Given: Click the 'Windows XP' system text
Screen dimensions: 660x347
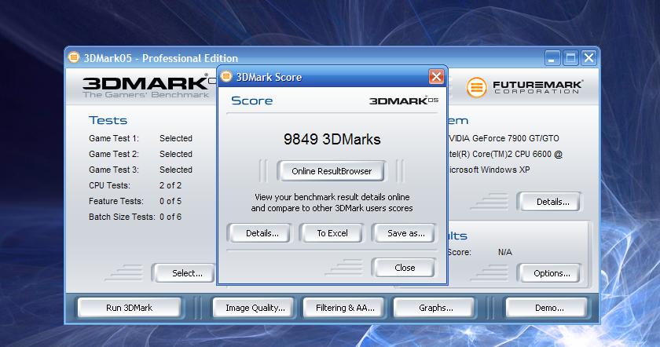Looking at the screenshot, I should point(505,170).
